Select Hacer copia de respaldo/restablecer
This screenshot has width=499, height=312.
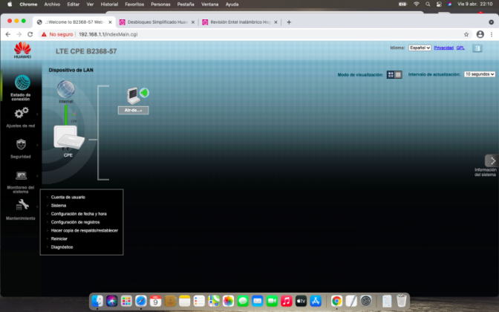[85, 230]
